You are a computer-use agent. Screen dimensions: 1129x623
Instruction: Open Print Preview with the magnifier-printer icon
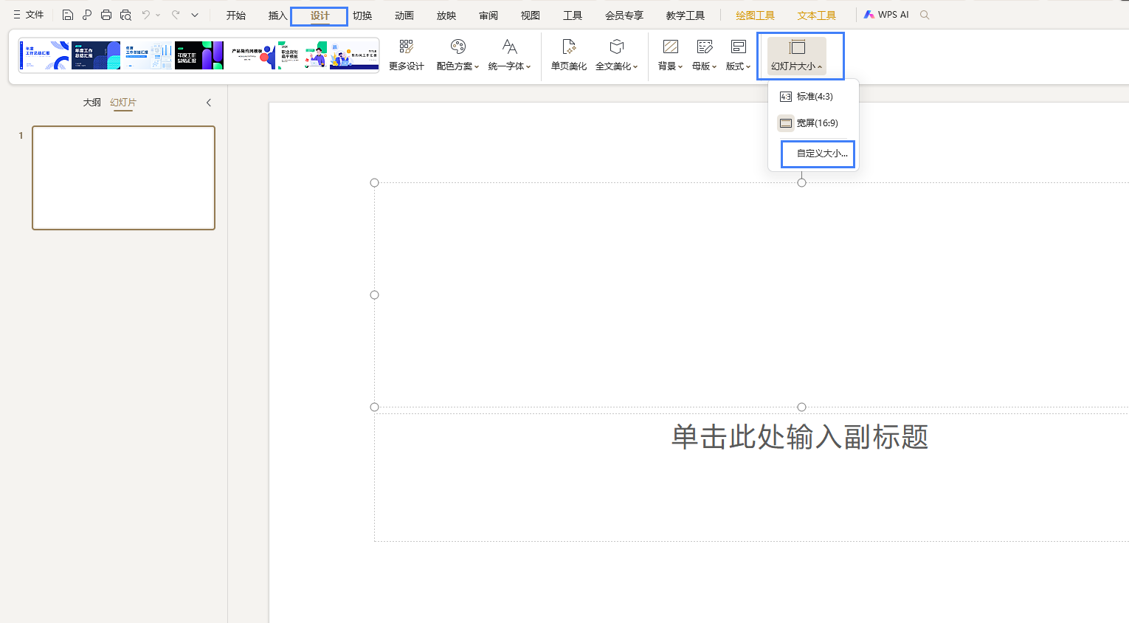point(125,15)
